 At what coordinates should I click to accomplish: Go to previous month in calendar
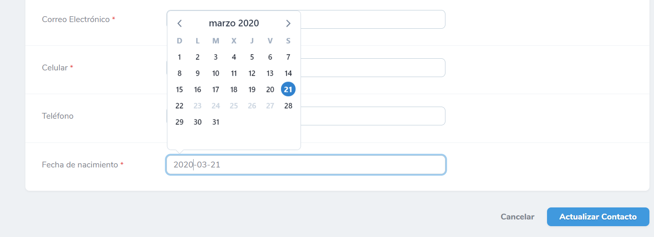[x=179, y=23]
